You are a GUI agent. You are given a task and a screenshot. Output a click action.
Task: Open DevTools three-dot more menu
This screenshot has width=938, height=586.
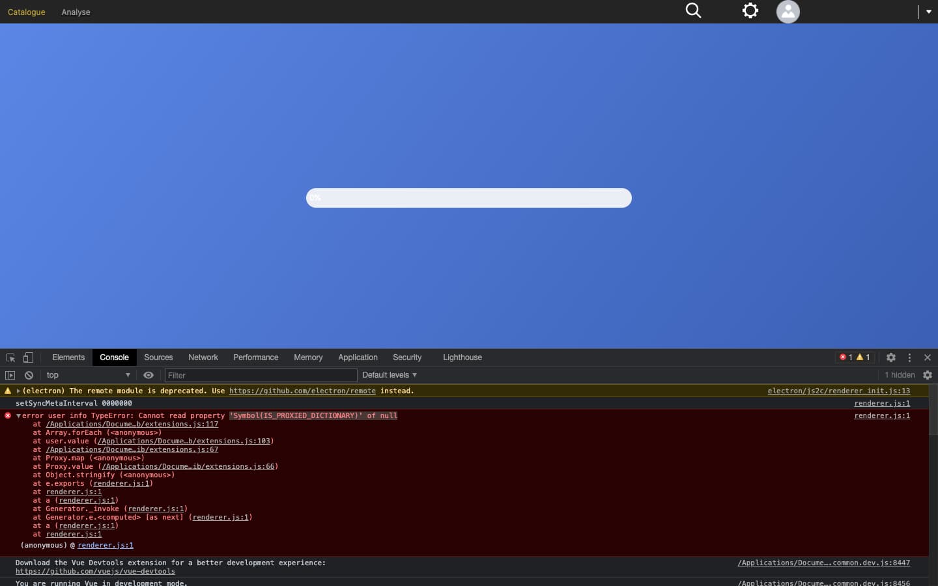tap(909, 357)
